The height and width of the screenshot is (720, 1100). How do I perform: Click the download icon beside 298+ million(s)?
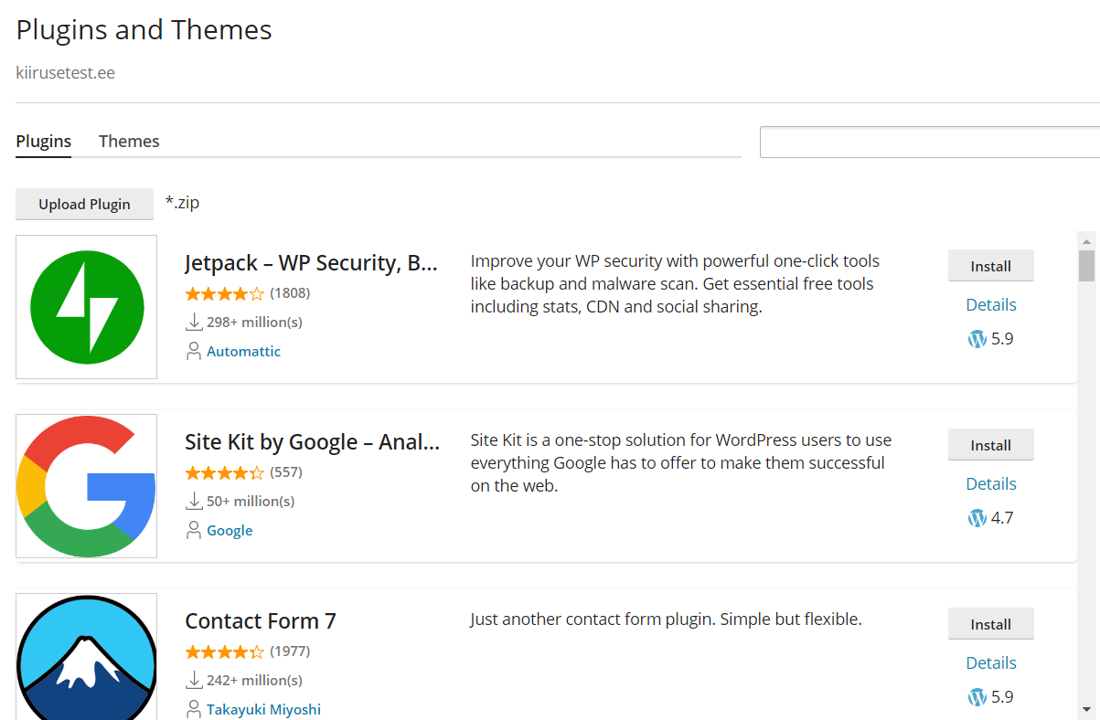pyautogui.click(x=194, y=322)
